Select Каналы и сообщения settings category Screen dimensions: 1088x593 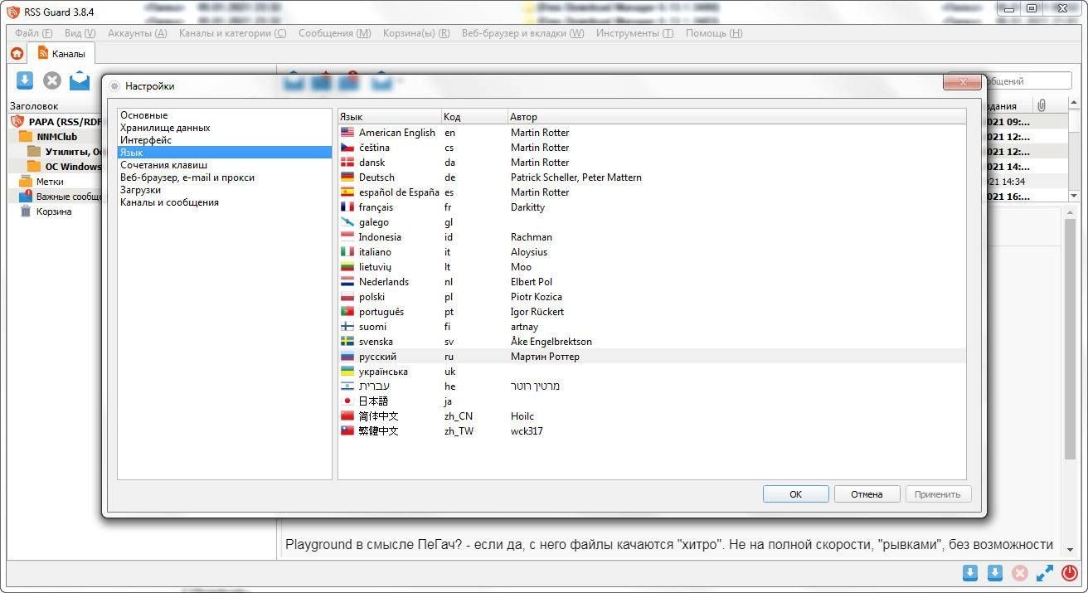(x=224, y=202)
